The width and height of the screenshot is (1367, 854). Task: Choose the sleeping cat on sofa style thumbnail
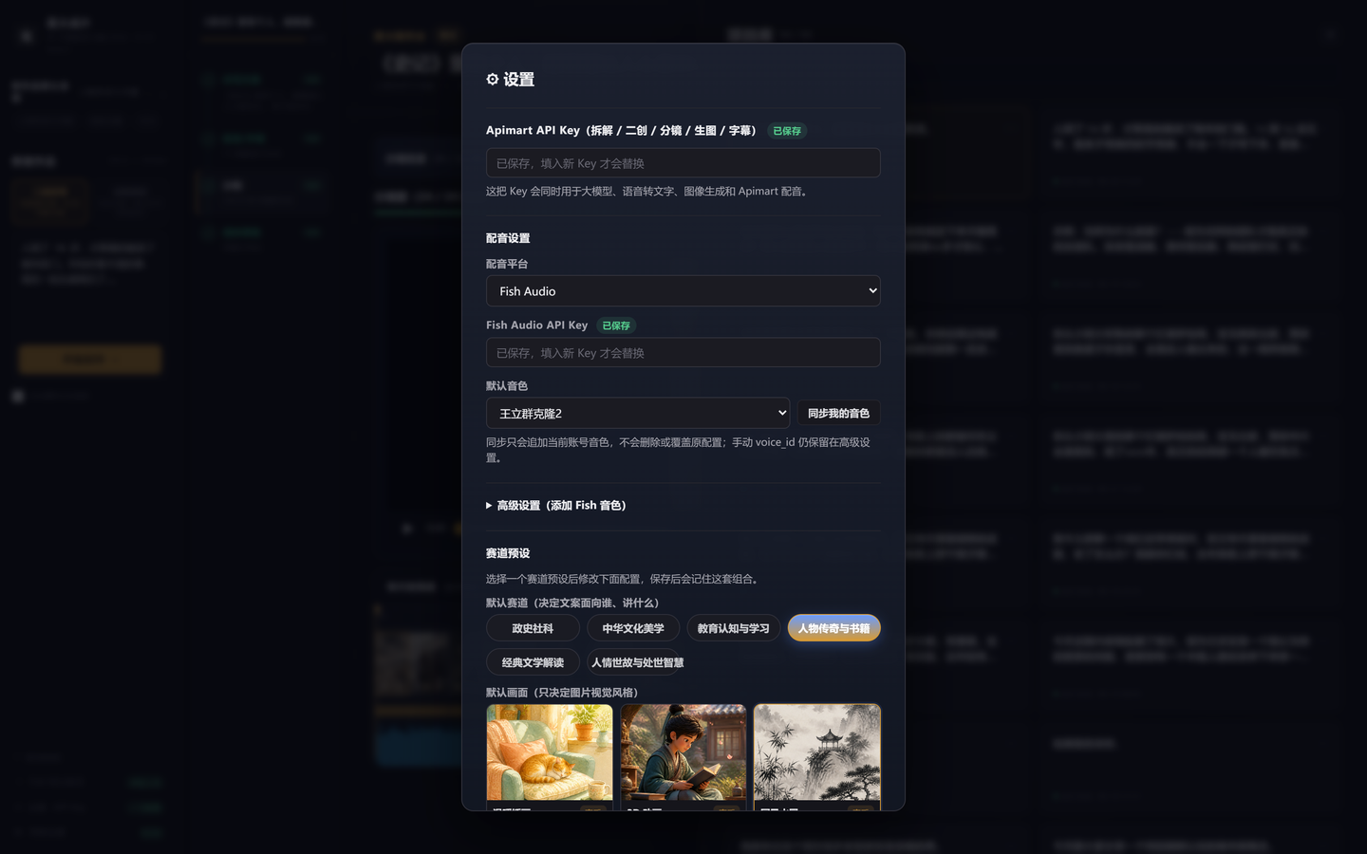(x=550, y=756)
